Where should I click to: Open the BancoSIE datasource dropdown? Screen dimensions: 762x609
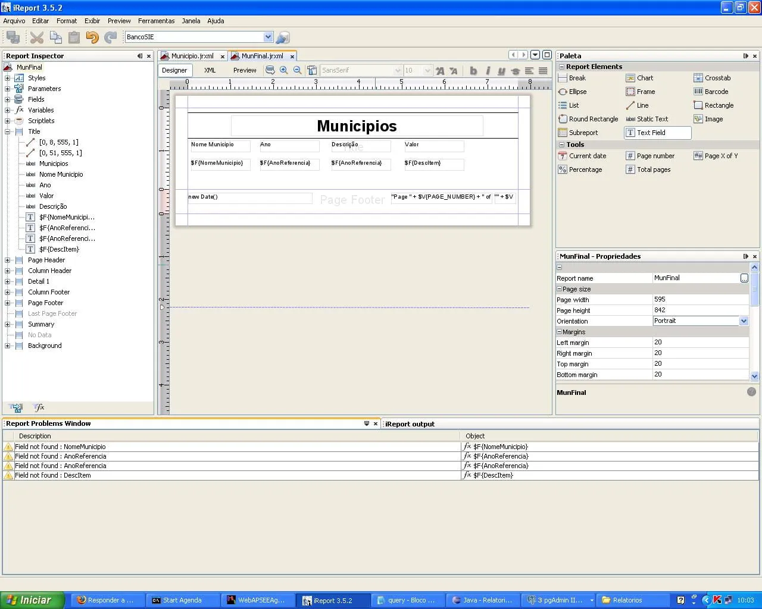pyautogui.click(x=268, y=37)
